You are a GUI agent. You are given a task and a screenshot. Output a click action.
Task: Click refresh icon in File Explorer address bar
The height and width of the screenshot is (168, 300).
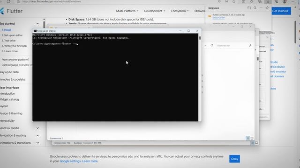[212, 45]
